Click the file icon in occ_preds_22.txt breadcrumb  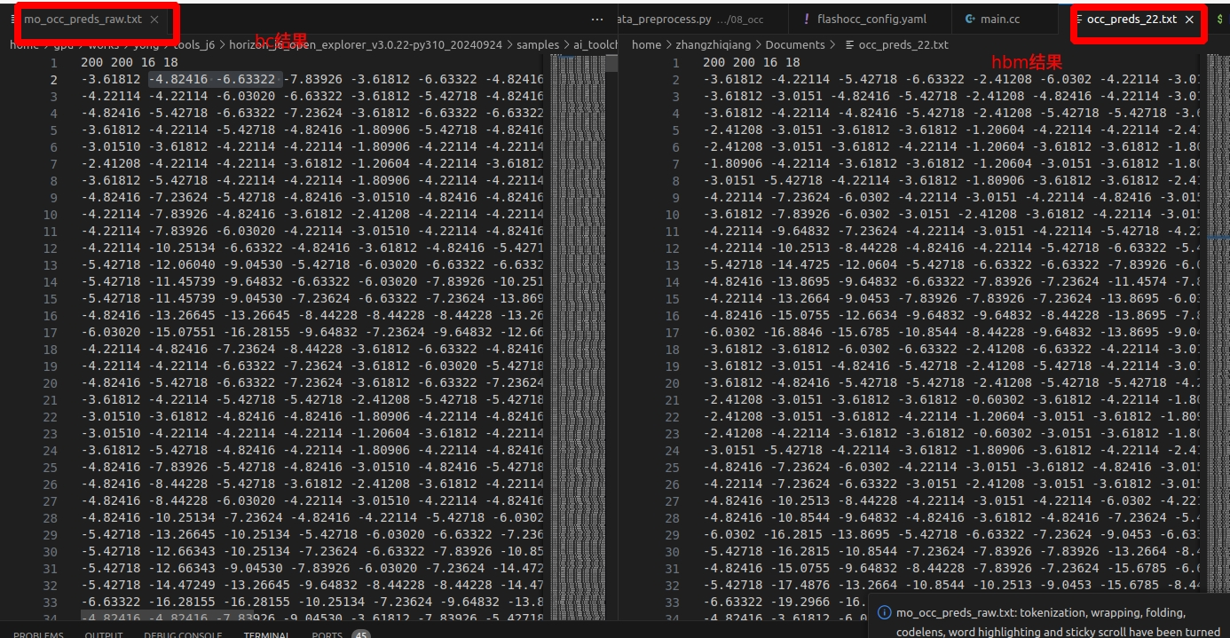849,44
